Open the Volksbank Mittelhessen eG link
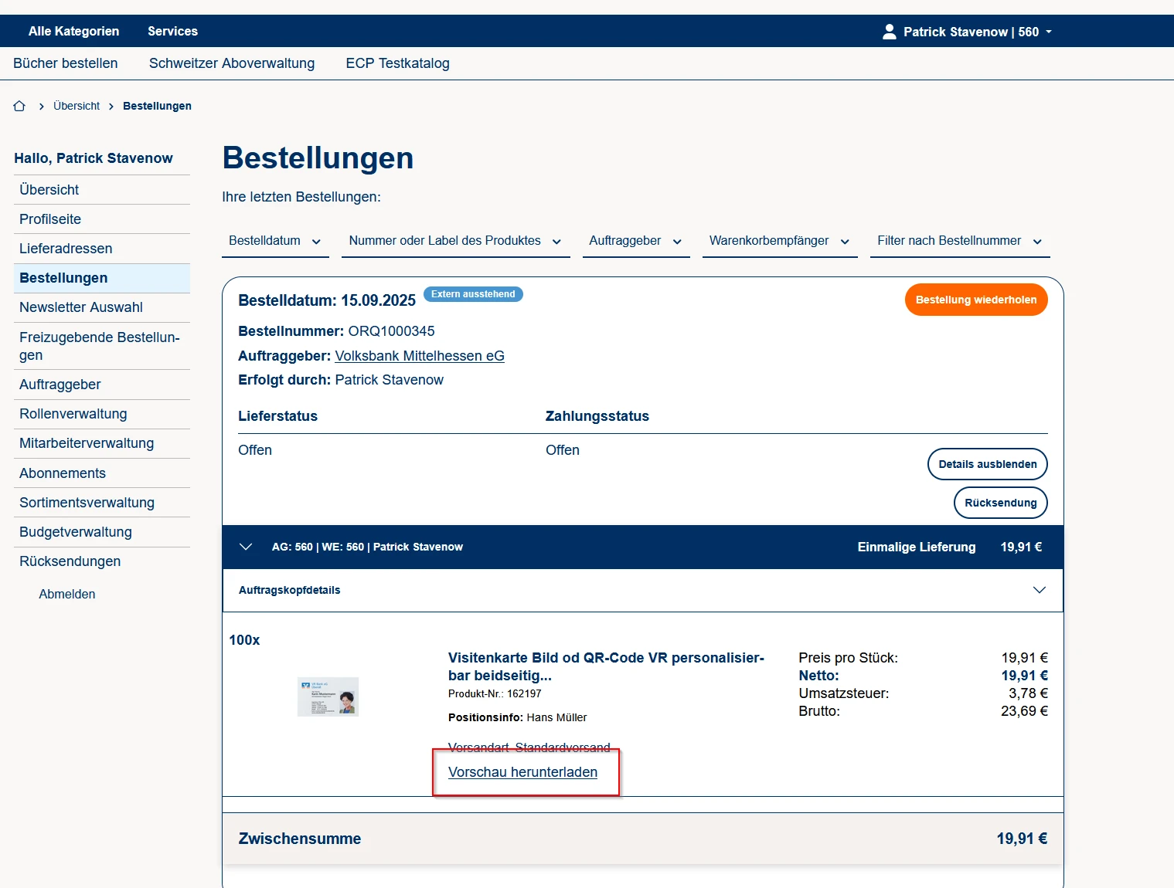The height and width of the screenshot is (888, 1174). 419,356
